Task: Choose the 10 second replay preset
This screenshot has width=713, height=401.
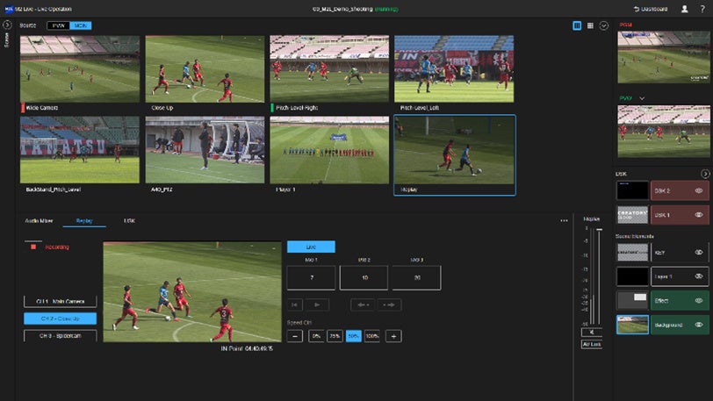Action: point(364,277)
